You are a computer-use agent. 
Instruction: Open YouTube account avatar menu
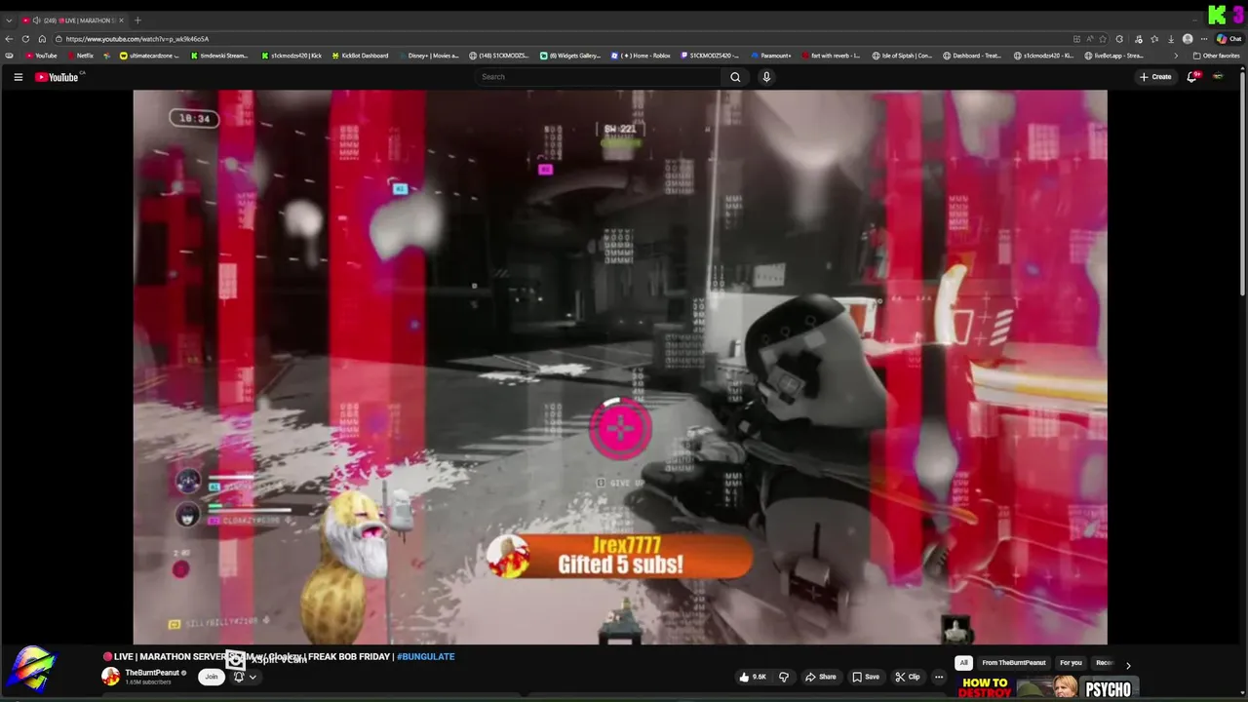click(x=1218, y=77)
